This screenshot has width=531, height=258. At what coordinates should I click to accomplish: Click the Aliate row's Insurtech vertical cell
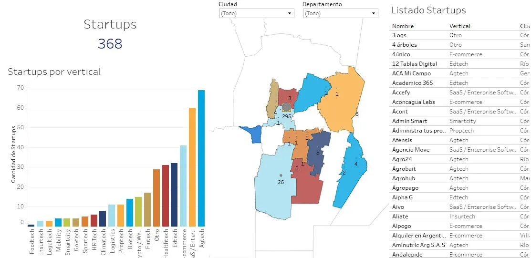pos(462,217)
